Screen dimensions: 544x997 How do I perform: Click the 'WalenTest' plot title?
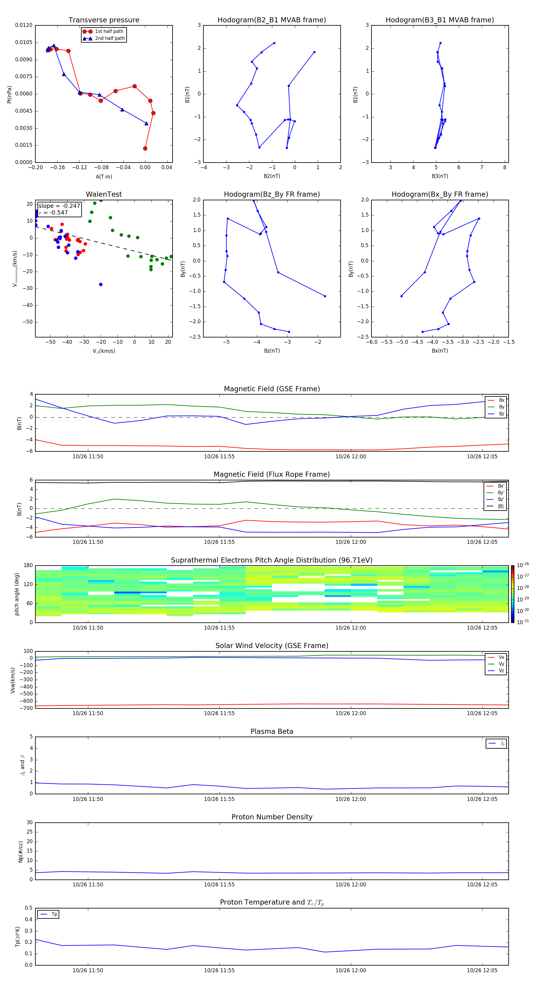(x=104, y=194)
